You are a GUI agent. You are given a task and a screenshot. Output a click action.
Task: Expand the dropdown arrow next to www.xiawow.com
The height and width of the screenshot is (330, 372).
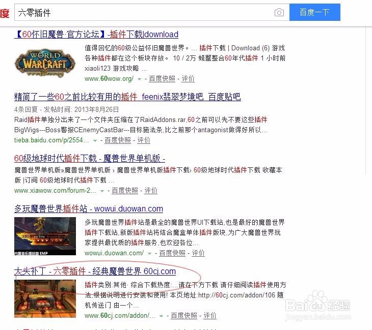click(102, 191)
